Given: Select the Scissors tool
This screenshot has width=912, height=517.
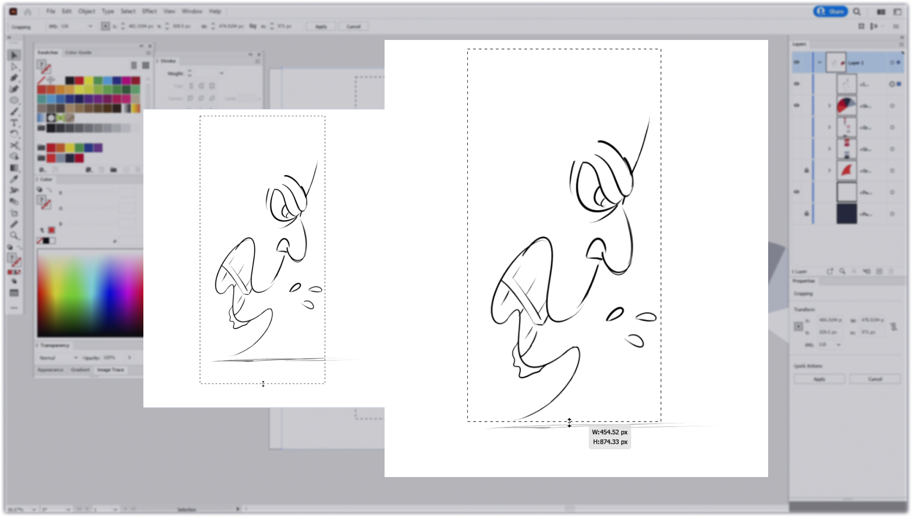Looking at the screenshot, I should coord(14,146).
